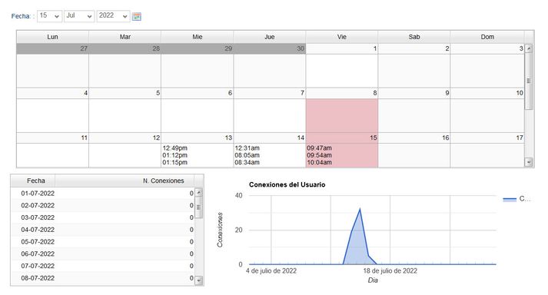
Task: Select the 12:49pm entry on day 13
Action: click(174, 147)
